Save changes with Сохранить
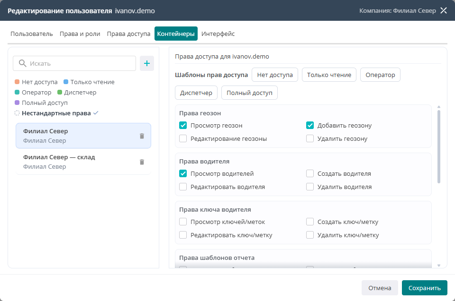Viewport: 455px width, 301px height. point(425,288)
